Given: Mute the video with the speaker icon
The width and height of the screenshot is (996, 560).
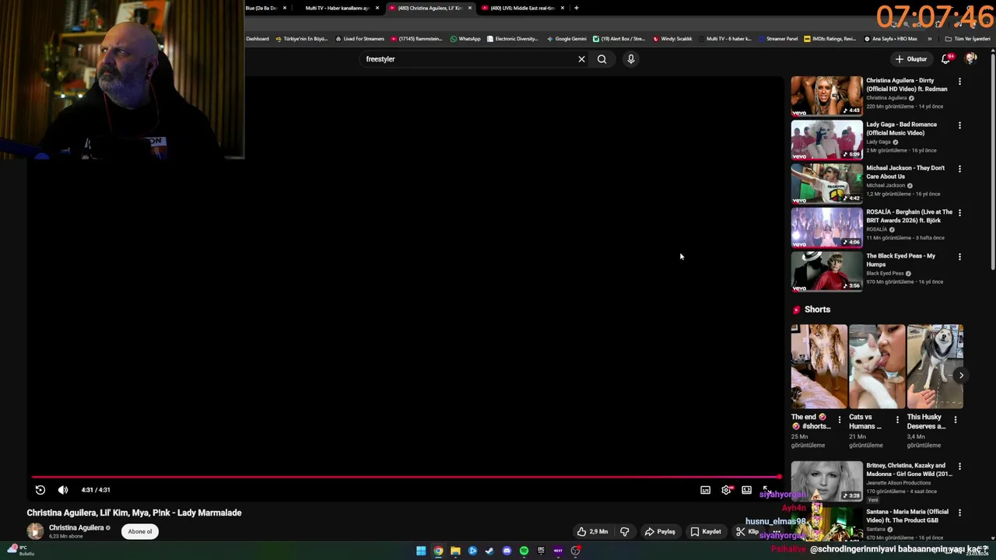Looking at the screenshot, I should coord(63,490).
